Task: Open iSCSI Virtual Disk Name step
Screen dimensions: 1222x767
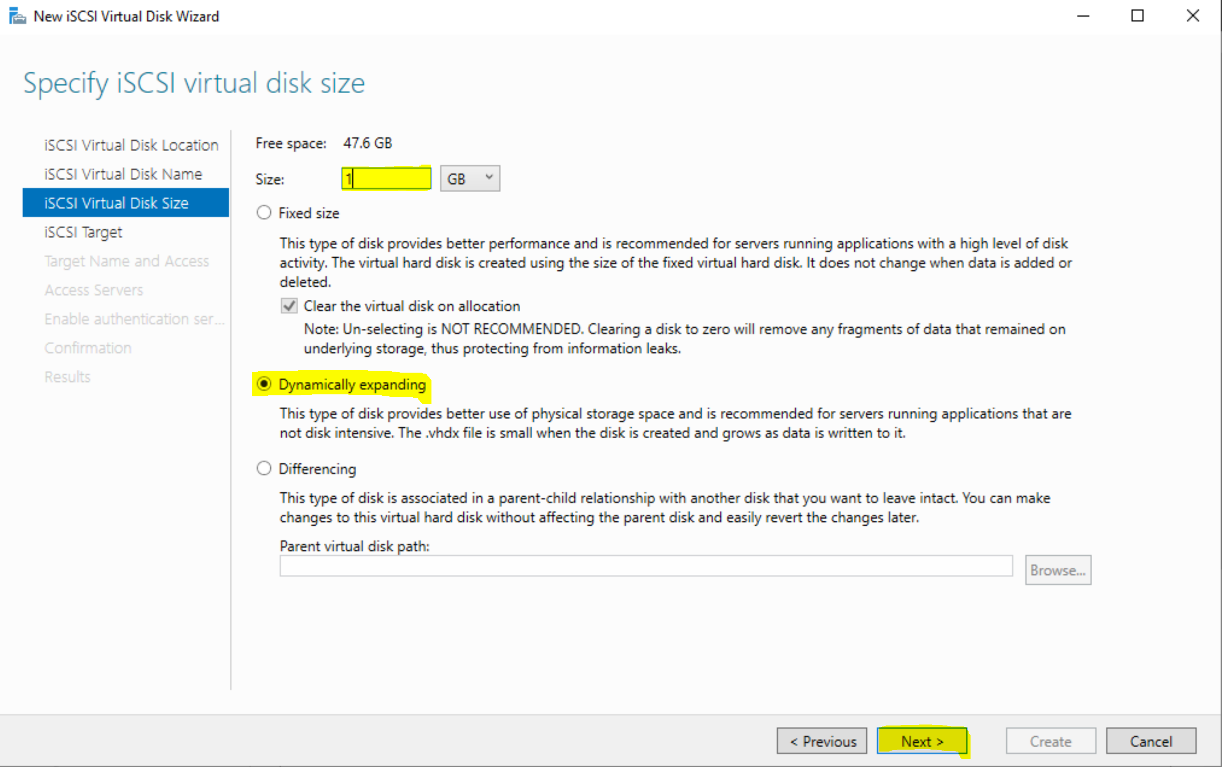Action: click(123, 174)
